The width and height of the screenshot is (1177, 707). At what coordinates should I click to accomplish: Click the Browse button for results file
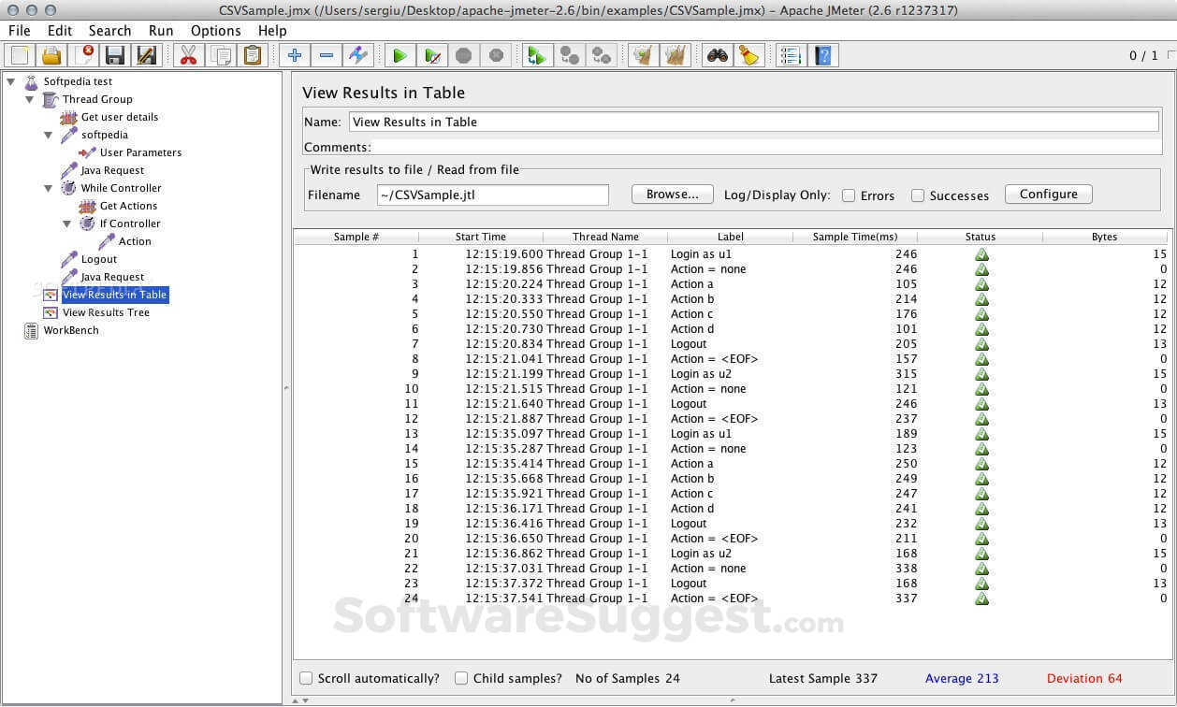tap(671, 194)
